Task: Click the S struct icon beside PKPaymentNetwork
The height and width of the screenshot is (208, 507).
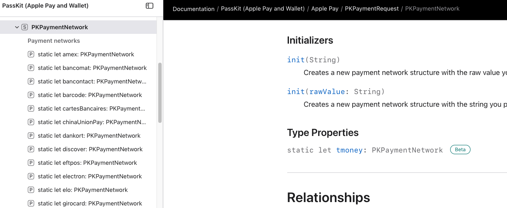Action: 25,27
